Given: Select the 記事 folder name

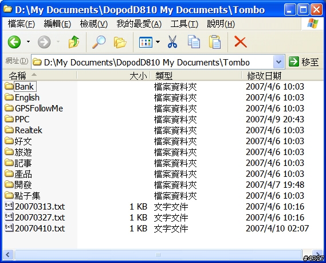Looking at the screenshot, I should pyautogui.click(x=23, y=163).
